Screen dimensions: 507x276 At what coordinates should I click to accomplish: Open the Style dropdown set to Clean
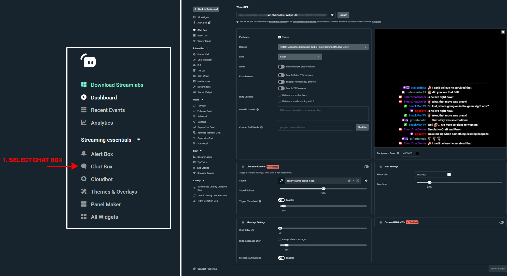coord(300,57)
